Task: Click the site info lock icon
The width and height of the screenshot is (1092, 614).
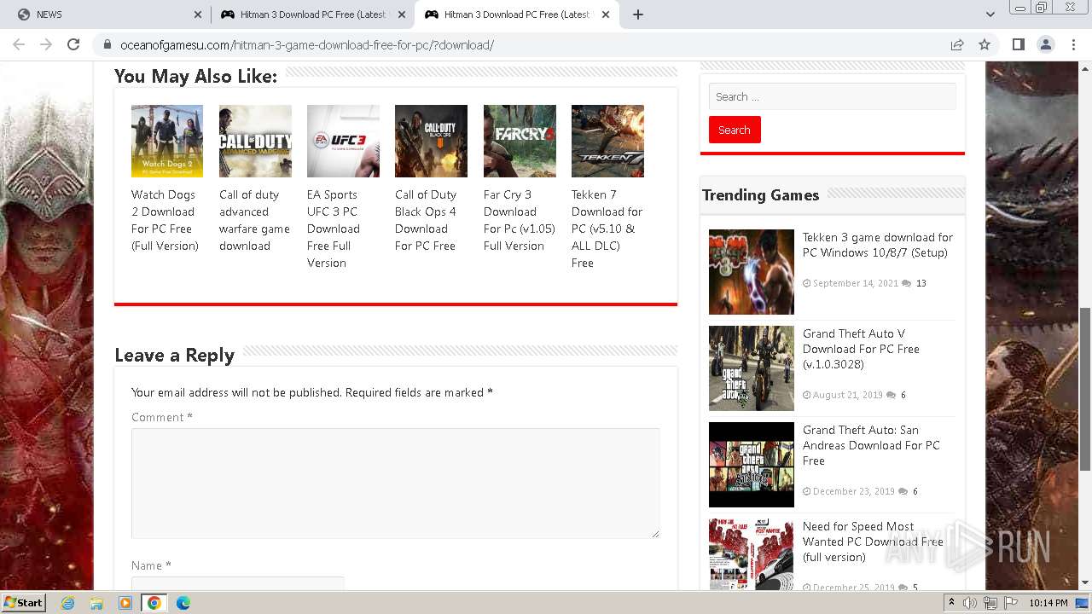Action: pos(107,45)
